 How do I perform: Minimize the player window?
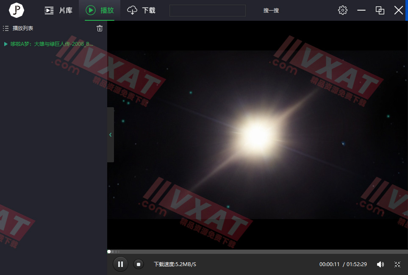click(361, 10)
